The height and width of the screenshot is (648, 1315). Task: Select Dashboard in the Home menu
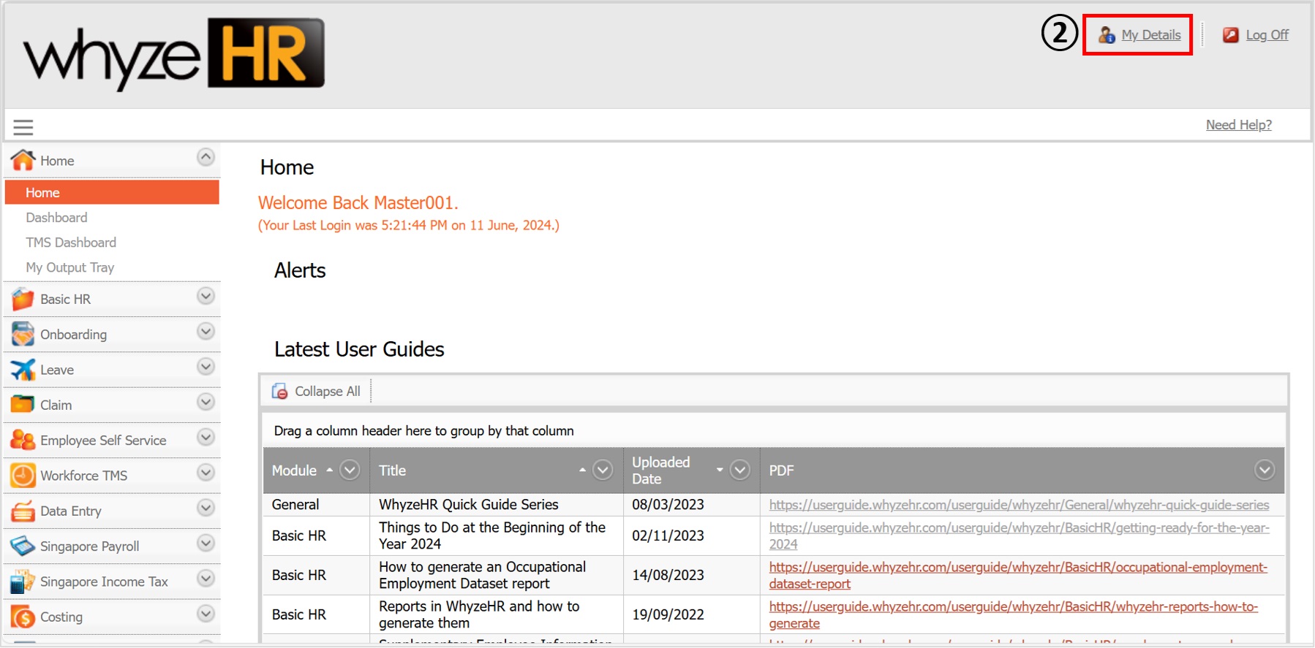pos(56,218)
